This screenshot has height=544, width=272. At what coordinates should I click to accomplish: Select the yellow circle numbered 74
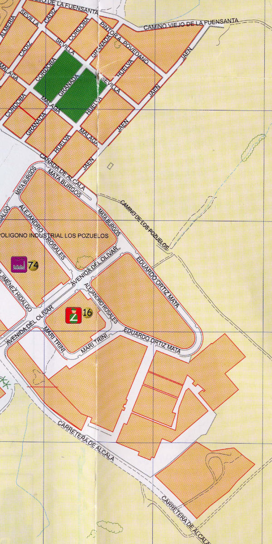click(x=33, y=265)
